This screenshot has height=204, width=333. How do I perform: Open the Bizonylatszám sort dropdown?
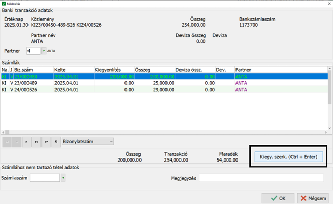pyautogui.click(x=88, y=142)
